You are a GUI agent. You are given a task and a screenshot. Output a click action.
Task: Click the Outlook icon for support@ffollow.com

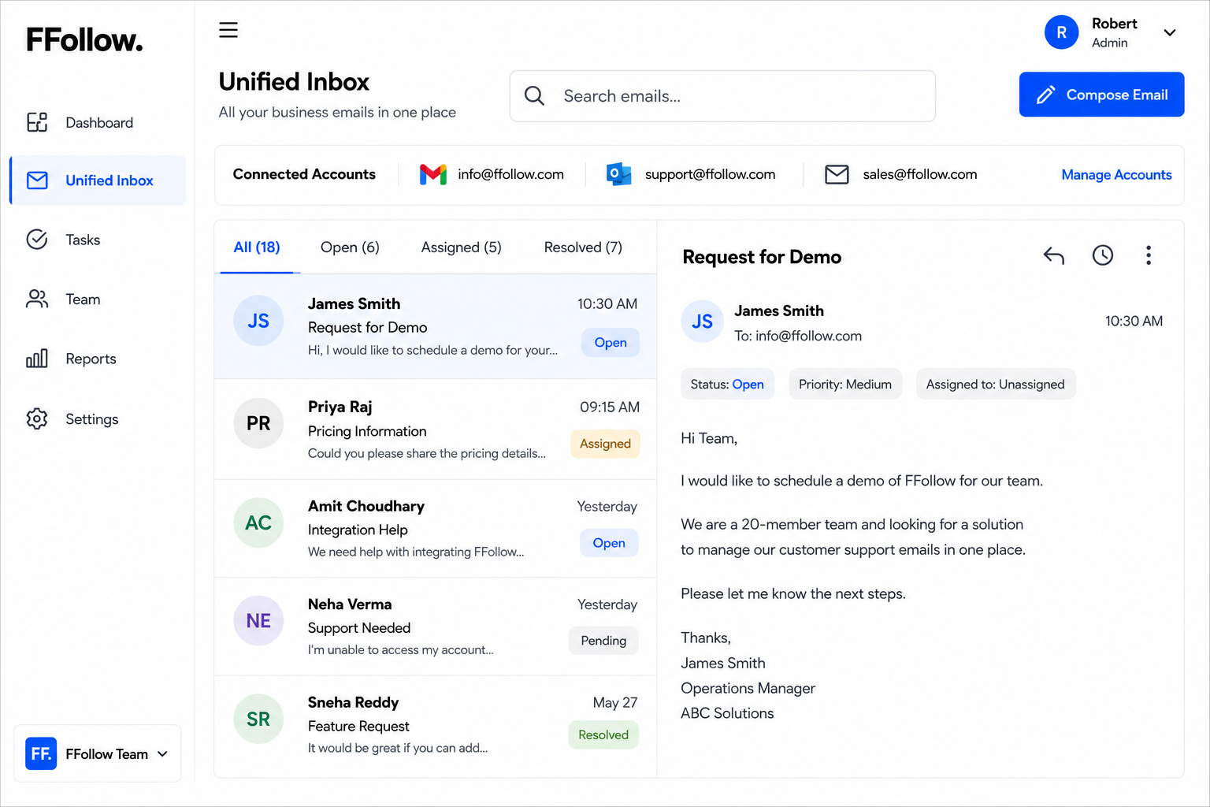coord(618,174)
